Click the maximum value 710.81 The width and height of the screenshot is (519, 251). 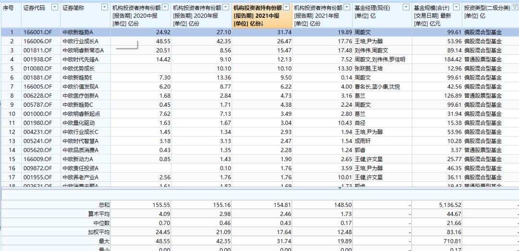tap(453, 241)
